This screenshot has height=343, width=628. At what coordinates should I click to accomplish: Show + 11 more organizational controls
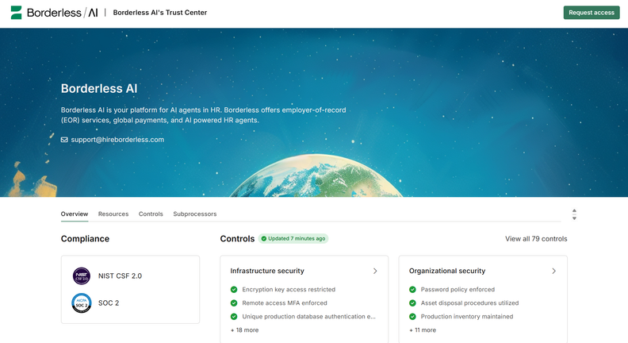coord(423,330)
